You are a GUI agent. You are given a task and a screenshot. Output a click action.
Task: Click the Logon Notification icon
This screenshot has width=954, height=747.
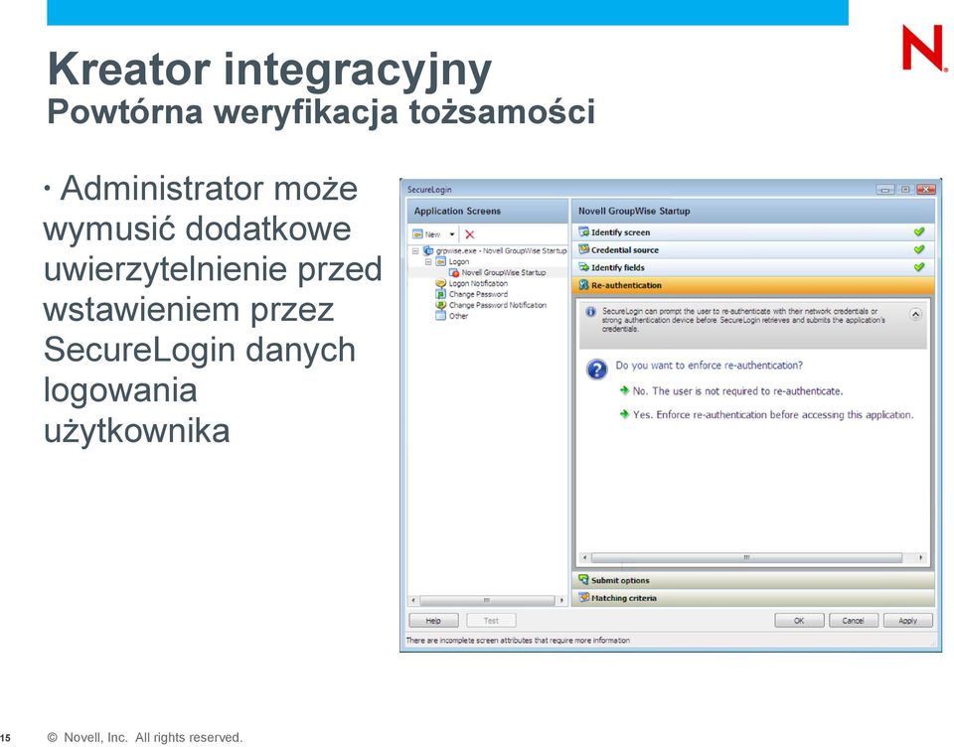point(441,283)
